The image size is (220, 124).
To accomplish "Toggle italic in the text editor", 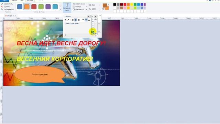I will pos(68,20).
